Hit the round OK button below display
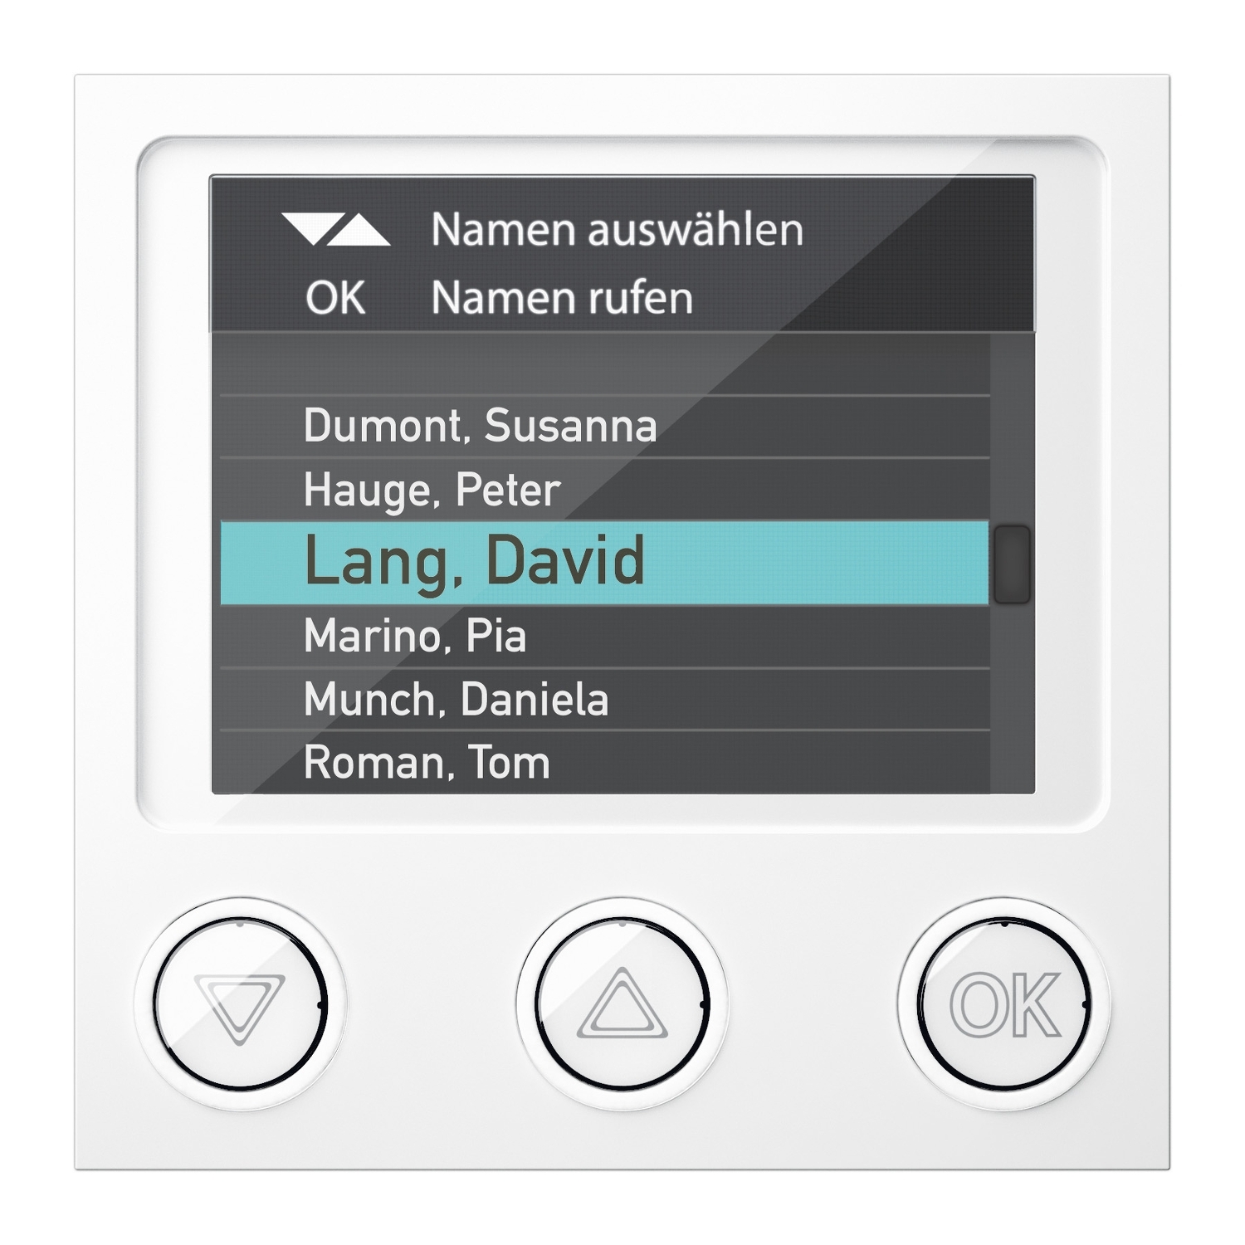The image size is (1245, 1245). (1004, 1005)
